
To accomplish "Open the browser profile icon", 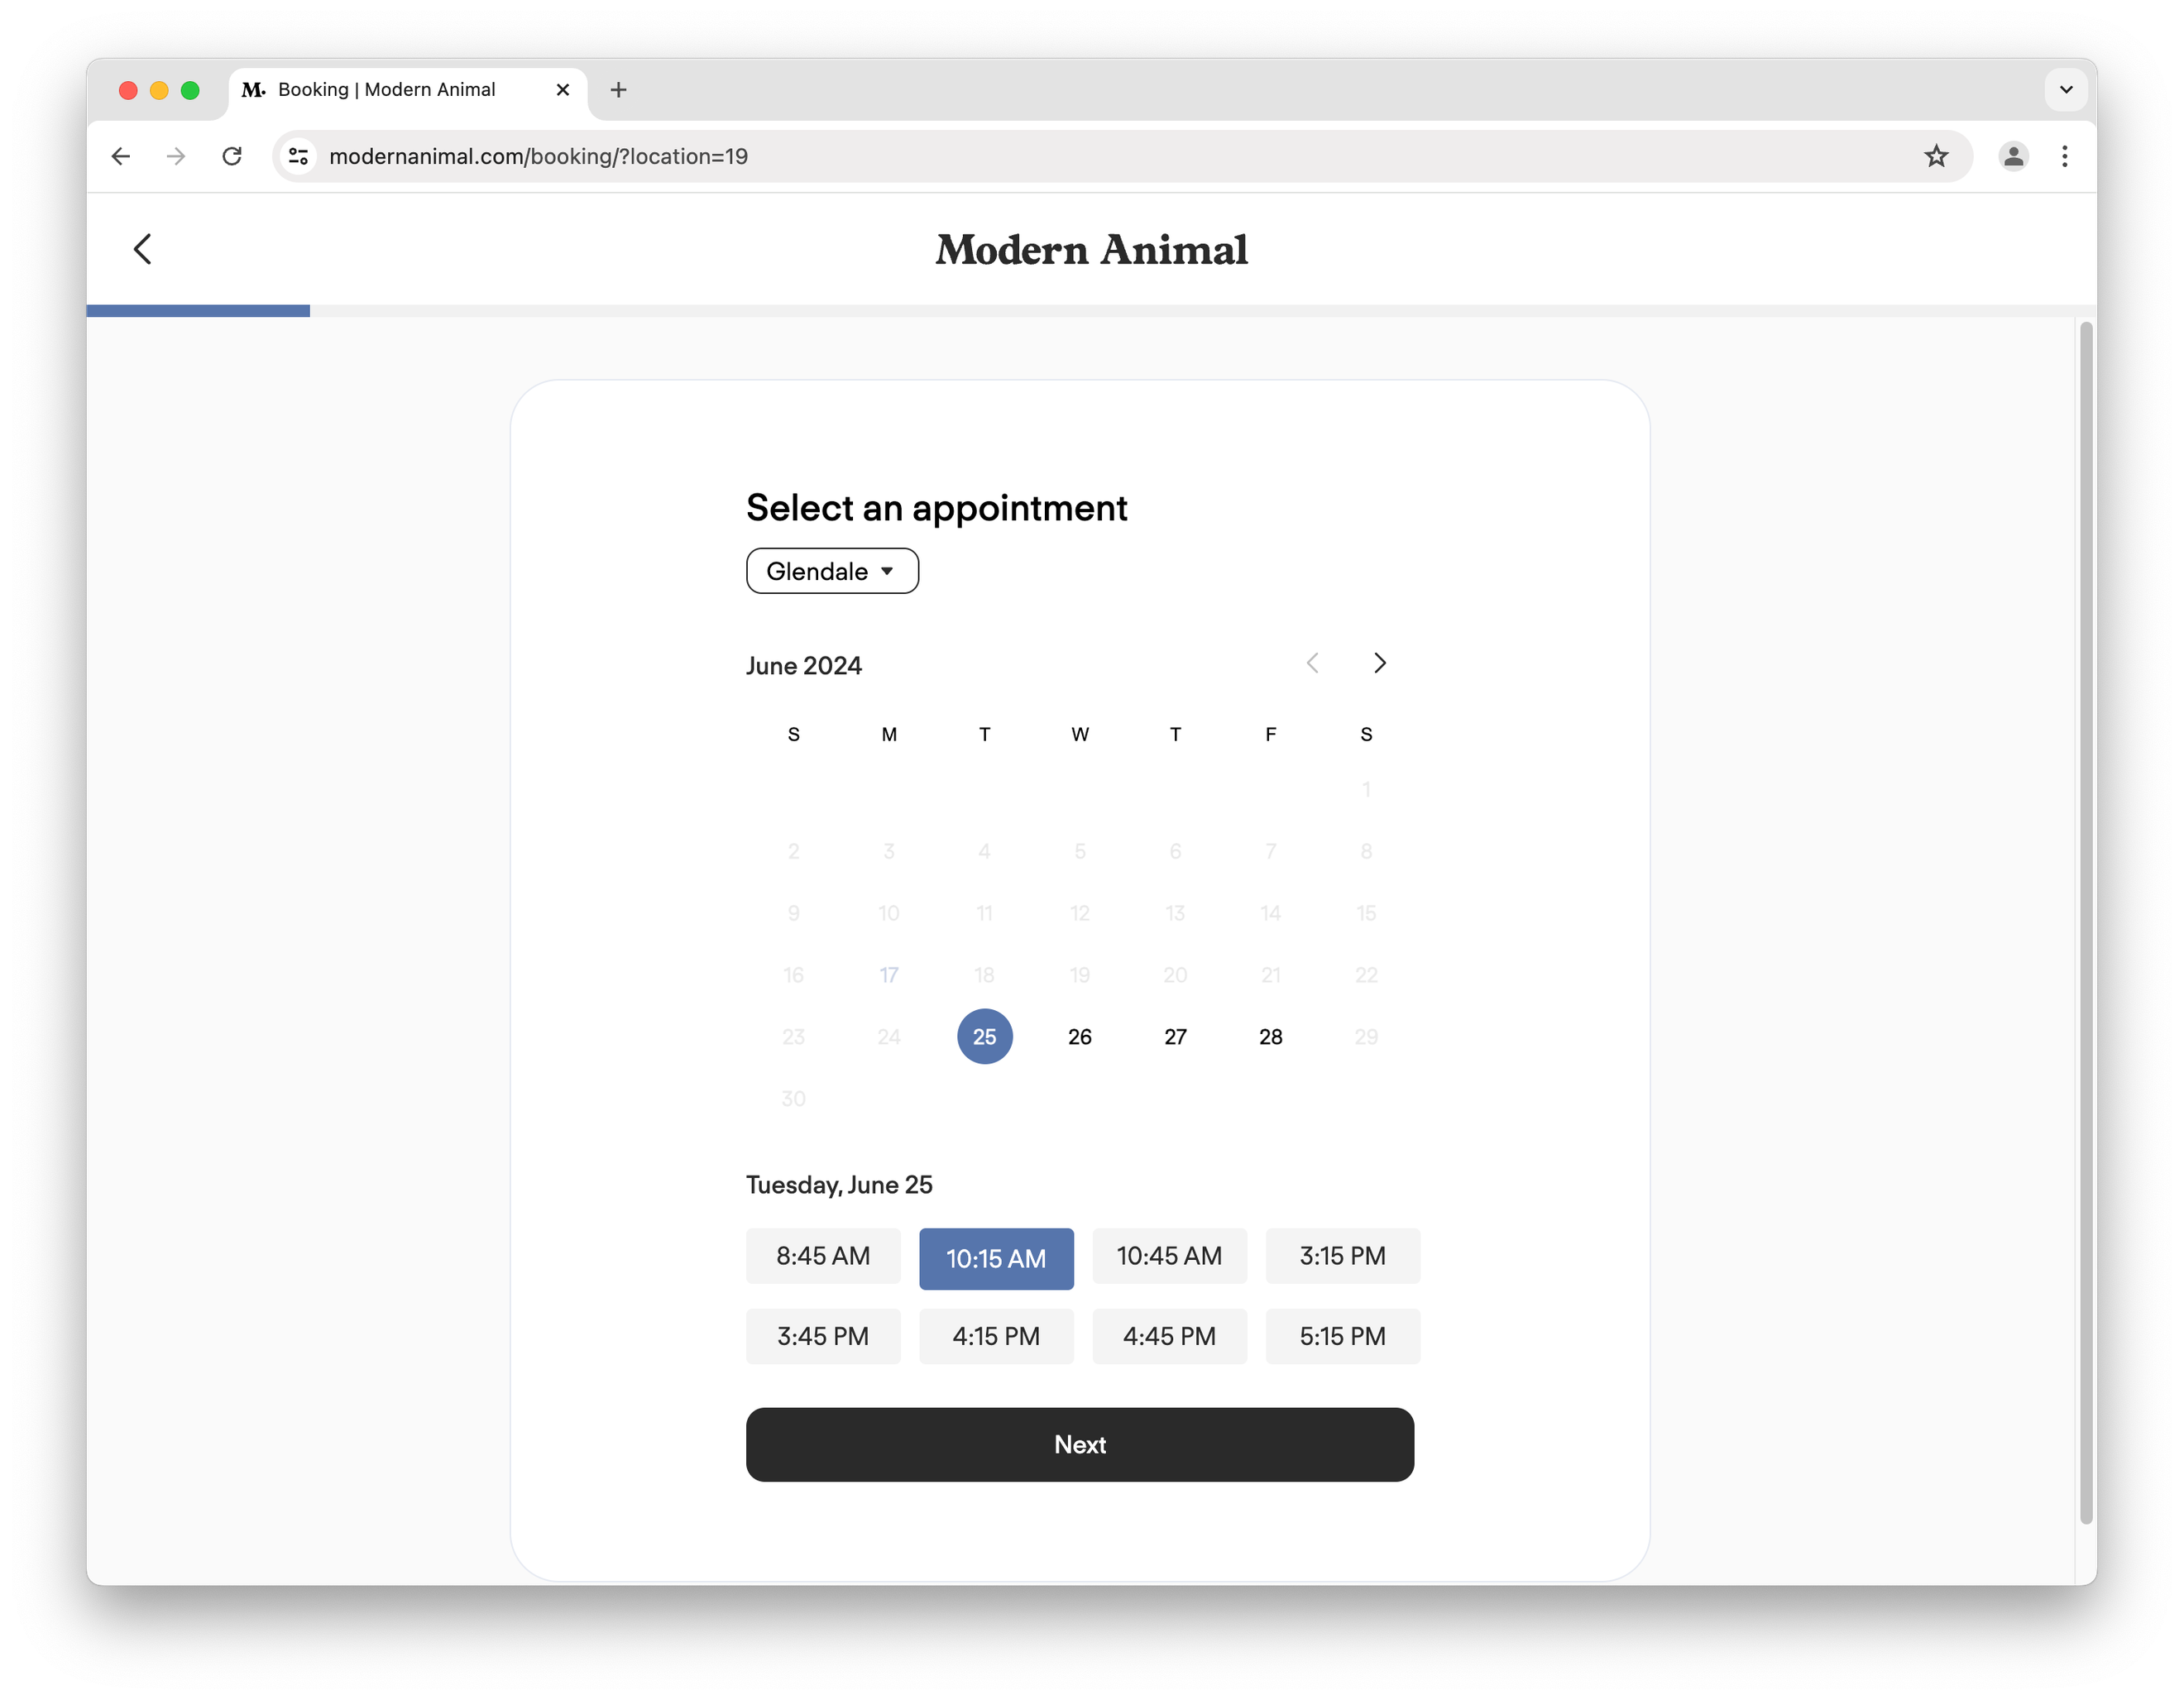I will click(x=2013, y=156).
